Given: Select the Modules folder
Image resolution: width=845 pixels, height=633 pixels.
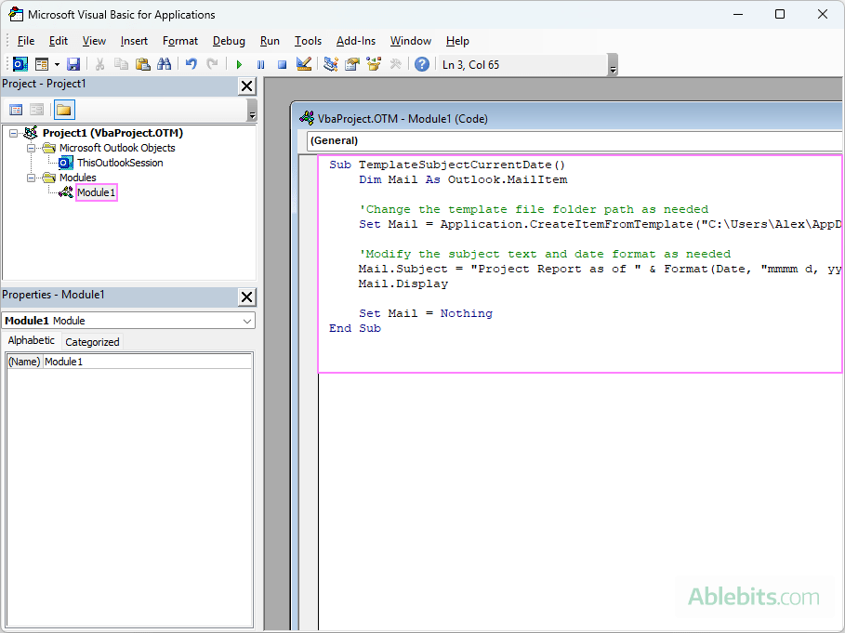Looking at the screenshot, I should click(77, 178).
